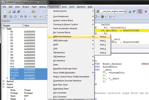Viewport: 149px width, 100px height.
Task: Open the __use_two_region_memory find combo dropdown
Action: (x=126, y=12)
